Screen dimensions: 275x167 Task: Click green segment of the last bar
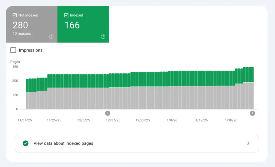(252, 74)
